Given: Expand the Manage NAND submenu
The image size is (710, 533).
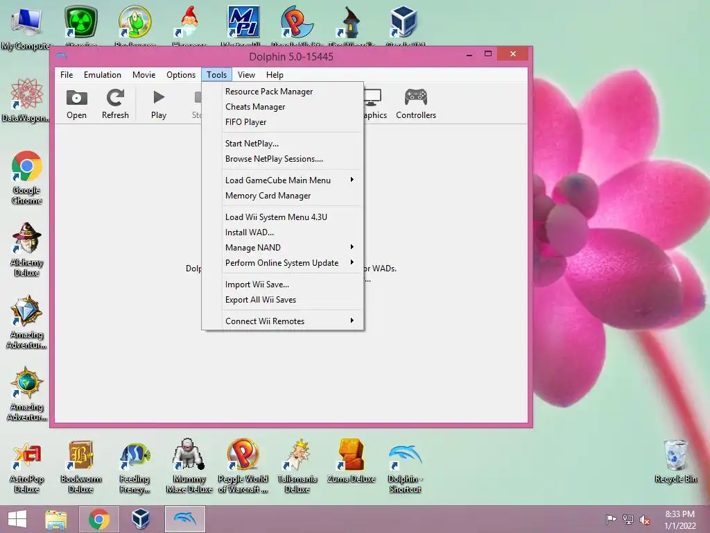Looking at the screenshot, I should tap(282, 248).
